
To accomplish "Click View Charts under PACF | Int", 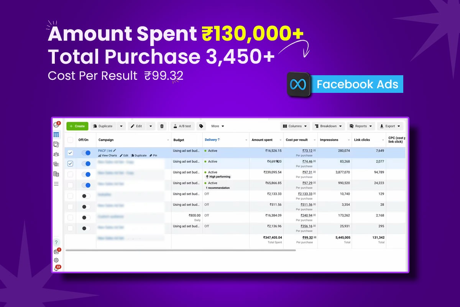I will 108,156.
